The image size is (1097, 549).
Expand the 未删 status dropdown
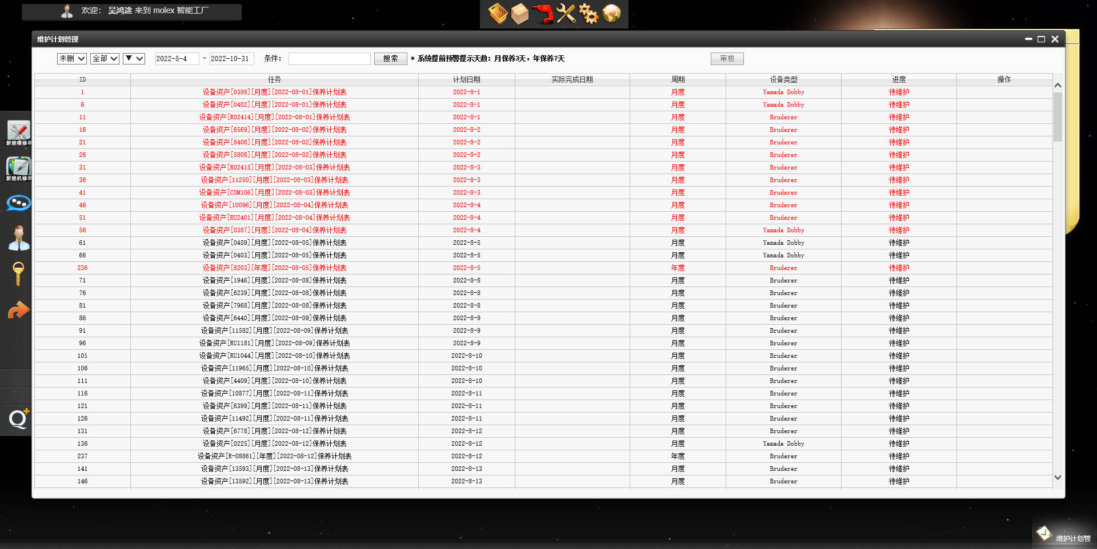click(71, 58)
